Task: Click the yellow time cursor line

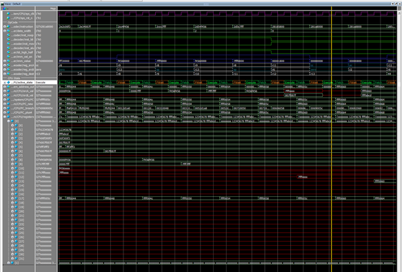Action: click(332, 138)
